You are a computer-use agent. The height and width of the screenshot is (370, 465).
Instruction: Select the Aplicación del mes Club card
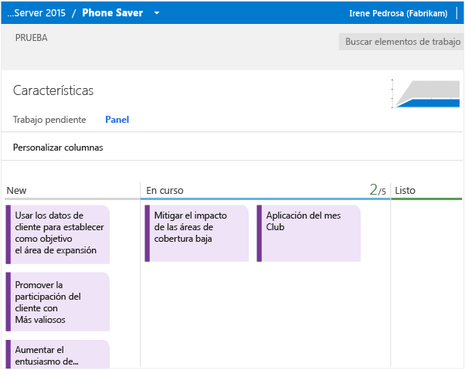[x=309, y=233]
